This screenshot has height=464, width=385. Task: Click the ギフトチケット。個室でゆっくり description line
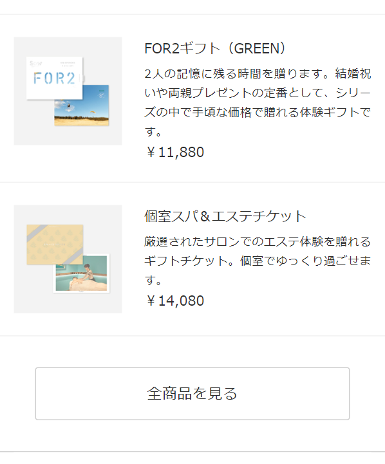click(x=258, y=261)
